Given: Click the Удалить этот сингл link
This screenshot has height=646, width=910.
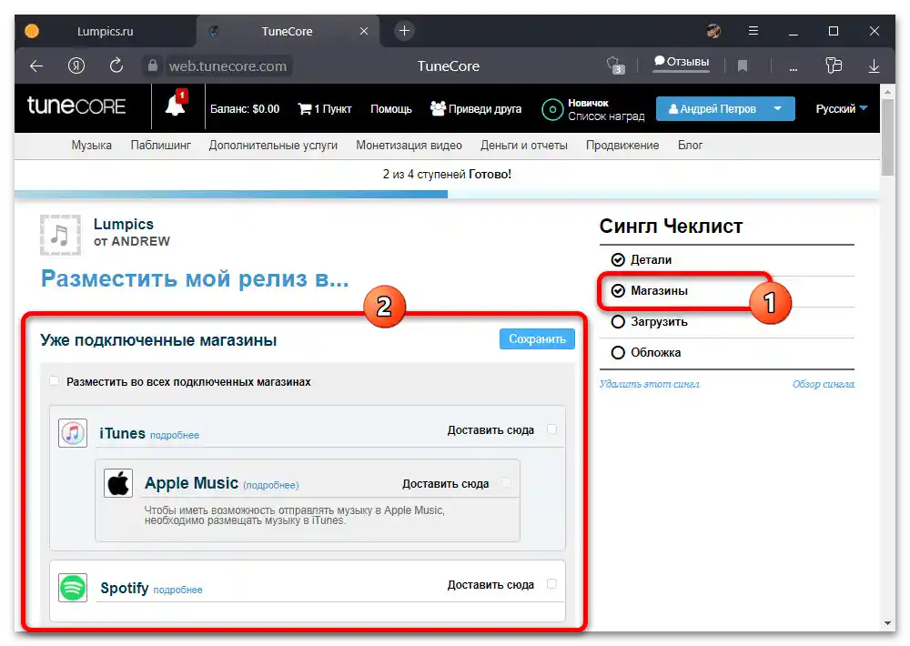Looking at the screenshot, I should click(650, 384).
